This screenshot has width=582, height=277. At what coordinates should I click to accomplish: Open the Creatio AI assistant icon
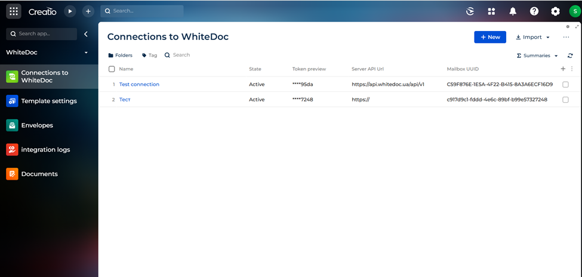click(470, 11)
